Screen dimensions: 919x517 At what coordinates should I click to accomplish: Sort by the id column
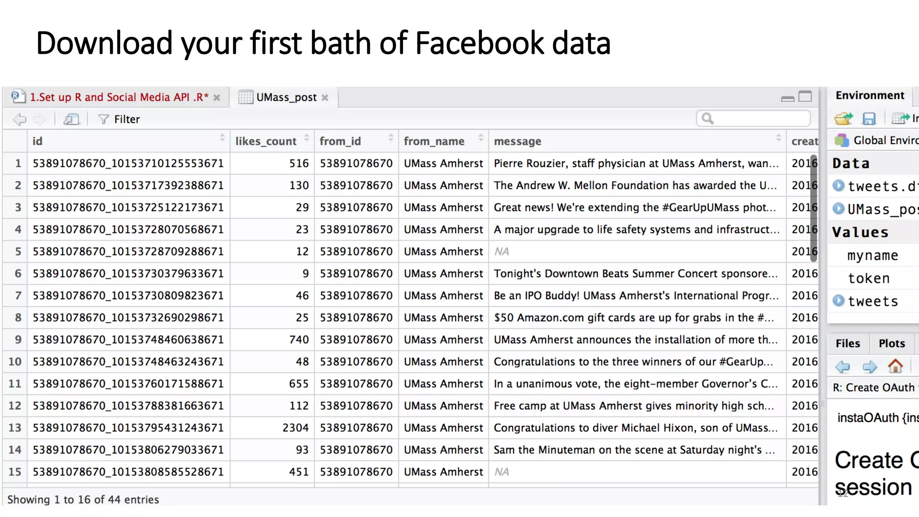[x=129, y=141]
